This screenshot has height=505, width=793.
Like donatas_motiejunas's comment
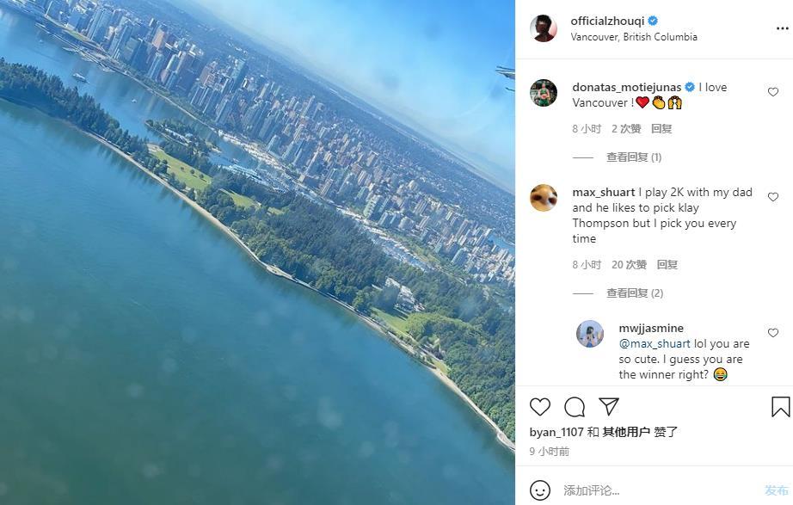point(772,92)
